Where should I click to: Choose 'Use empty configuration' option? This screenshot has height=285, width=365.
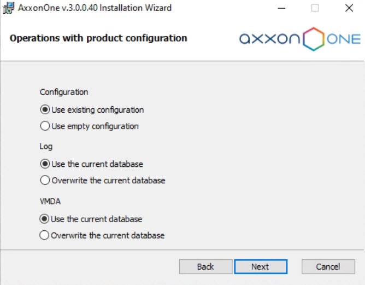click(45, 126)
